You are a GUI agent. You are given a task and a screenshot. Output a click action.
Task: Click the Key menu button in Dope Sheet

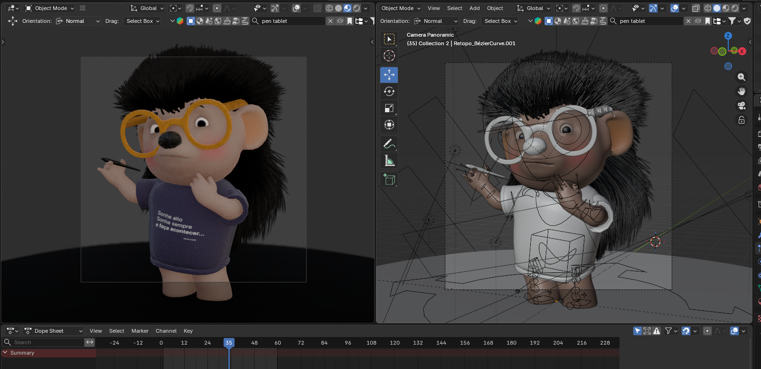pos(188,331)
